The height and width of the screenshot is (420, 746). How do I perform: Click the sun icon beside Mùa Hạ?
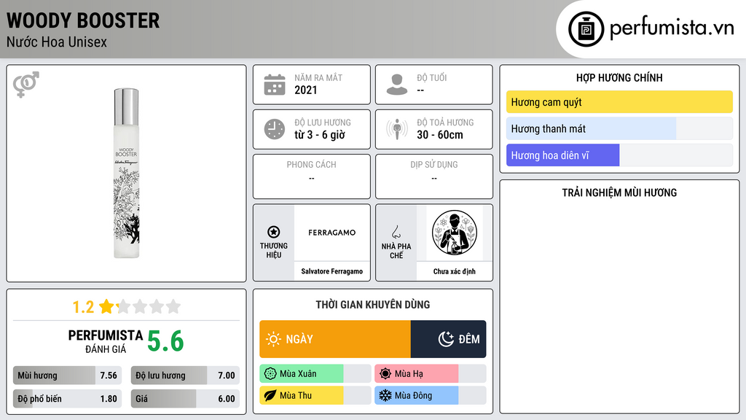point(385,374)
